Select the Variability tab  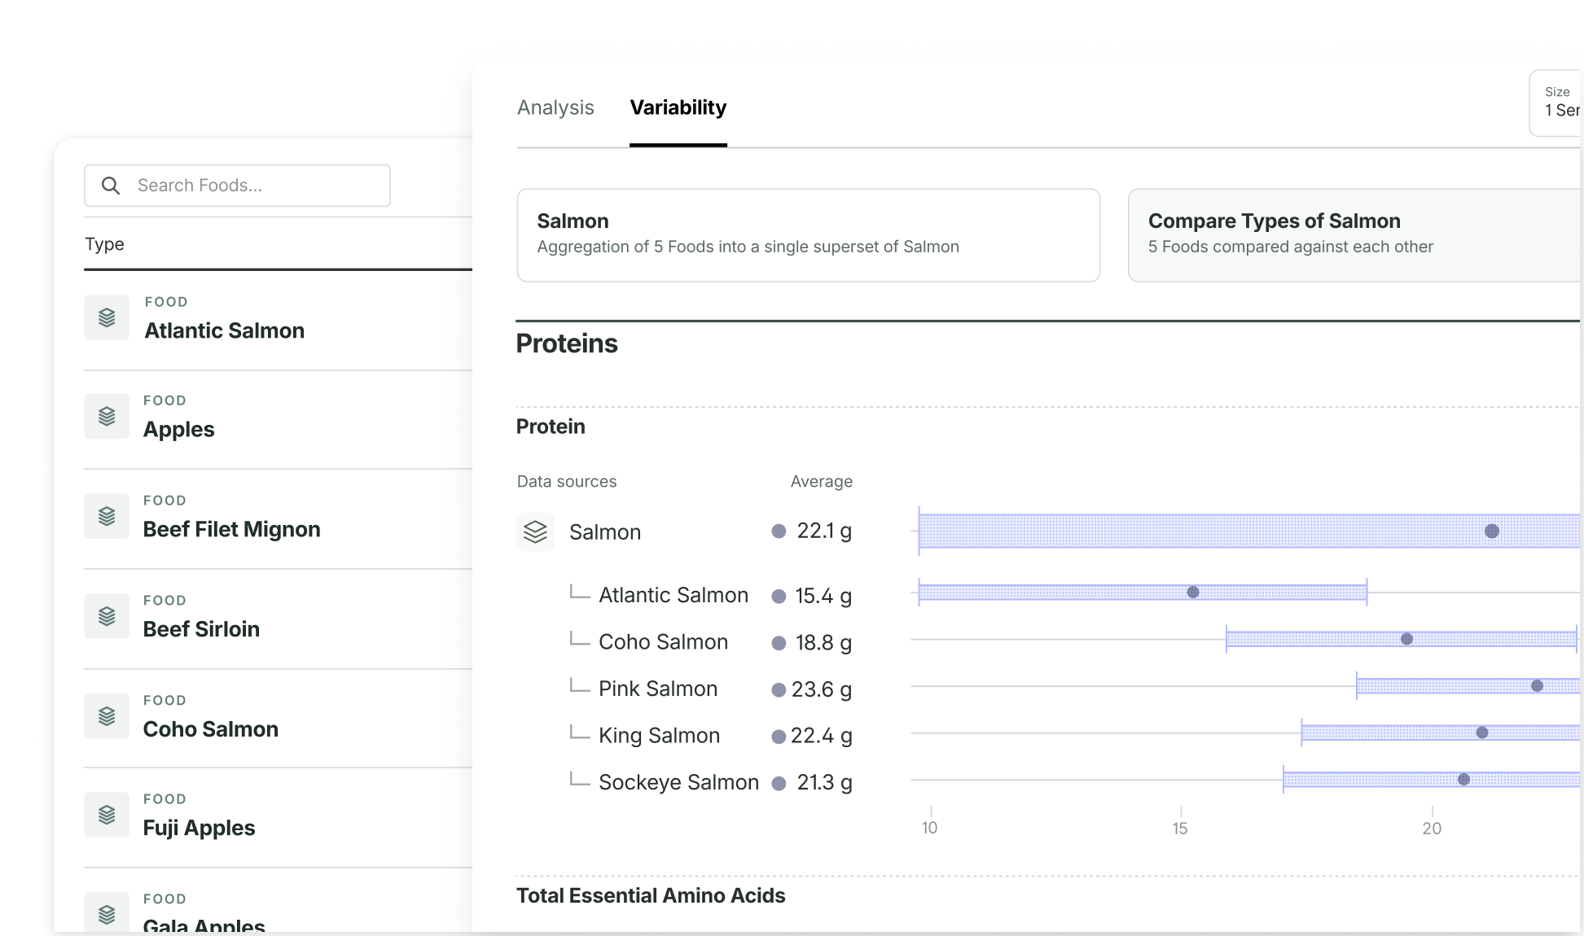click(678, 107)
